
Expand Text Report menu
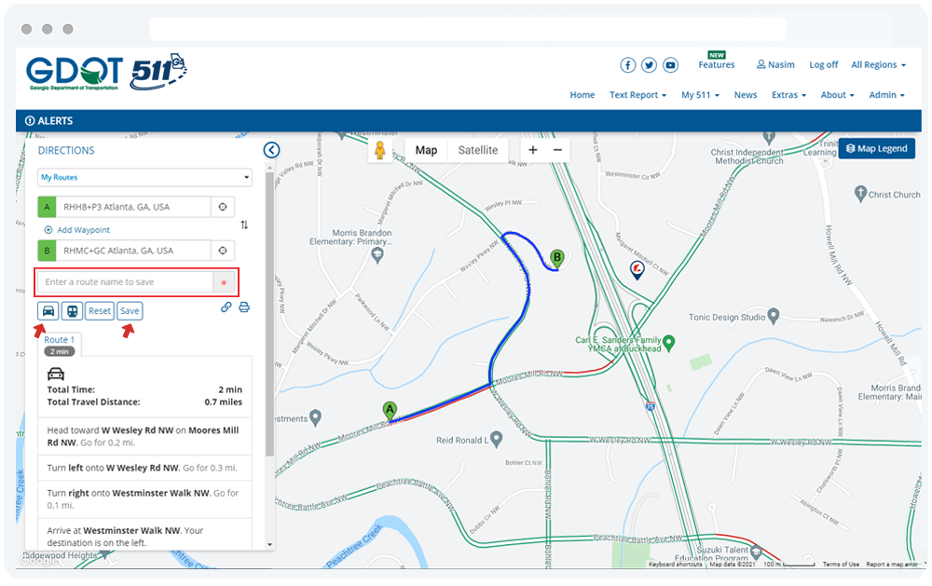(x=637, y=95)
